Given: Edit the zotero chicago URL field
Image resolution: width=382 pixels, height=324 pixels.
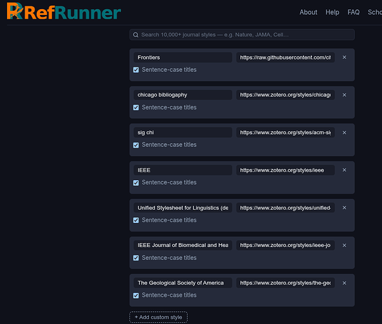Looking at the screenshot, I should 286,95.
